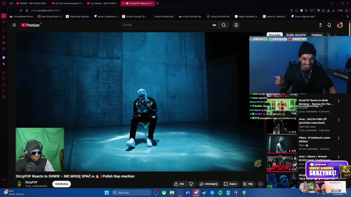Search tabs using the top magnifier icon
This screenshot has height=197, width=351.
tap(332, 3)
